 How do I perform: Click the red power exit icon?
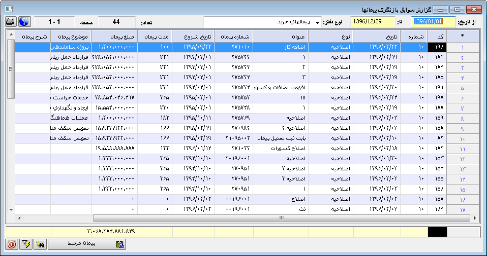pos(12,244)
